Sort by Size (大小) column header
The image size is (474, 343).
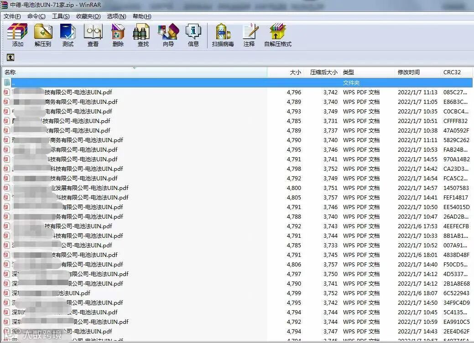click(286, 72)
